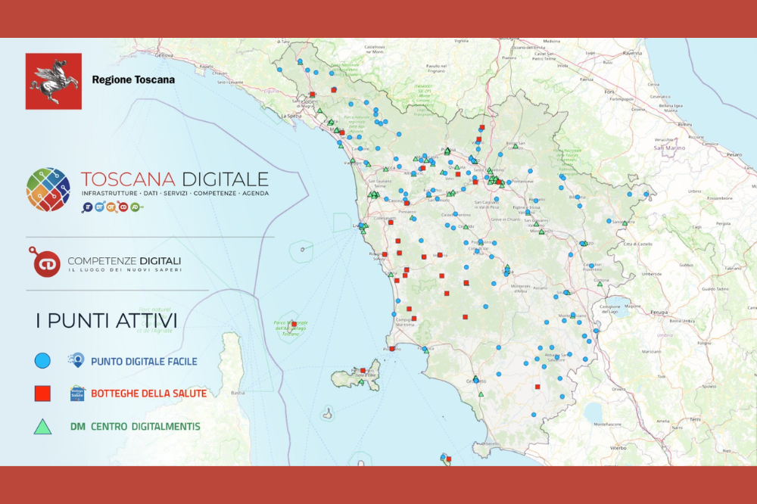The height and width of the screenshot is (504, 757).
Task: Click the Regione Toscana text link
Action: coord(133,79)
